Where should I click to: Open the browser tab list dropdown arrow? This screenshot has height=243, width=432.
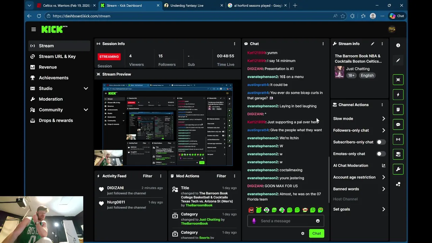tap(29, 5)
